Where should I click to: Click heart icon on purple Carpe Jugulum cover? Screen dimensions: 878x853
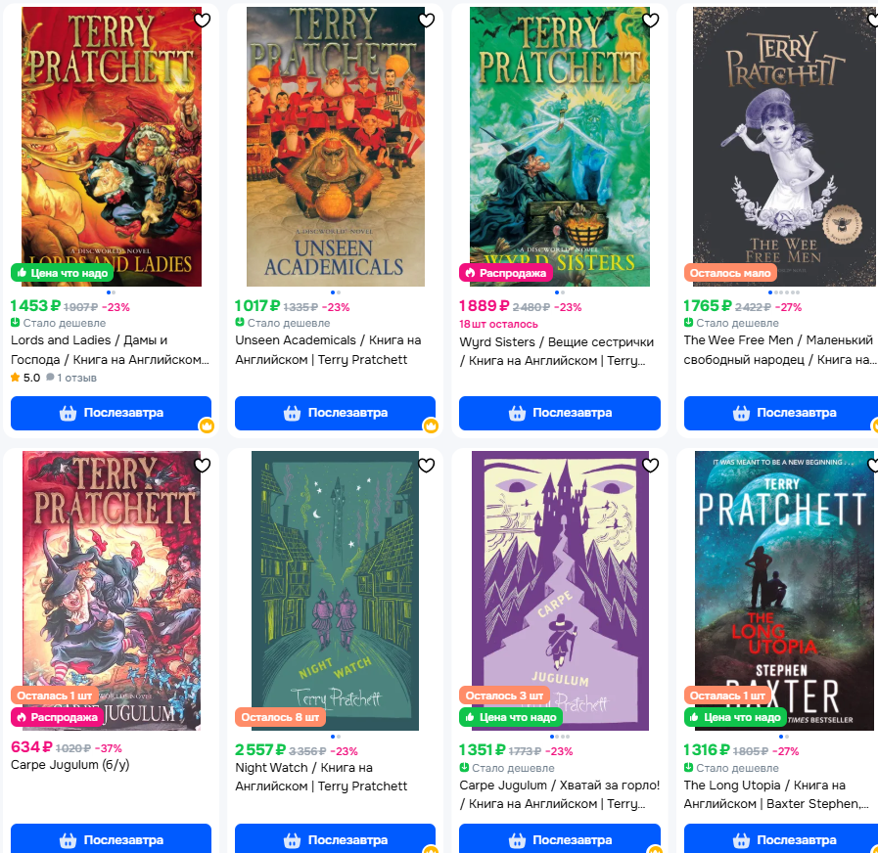[650, 465]
